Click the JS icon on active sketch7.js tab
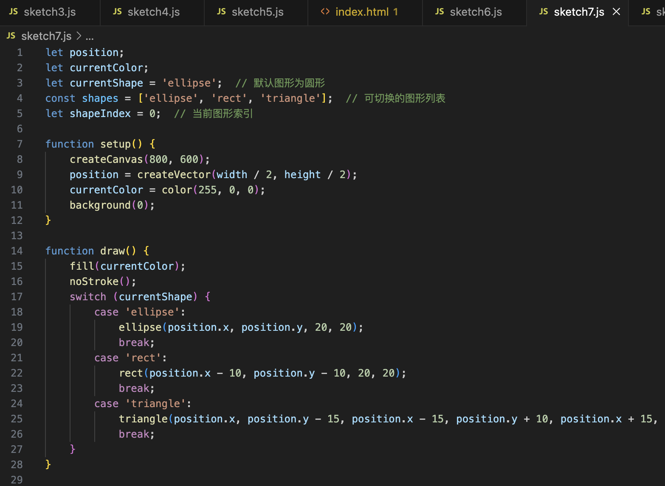 point(544,11)
